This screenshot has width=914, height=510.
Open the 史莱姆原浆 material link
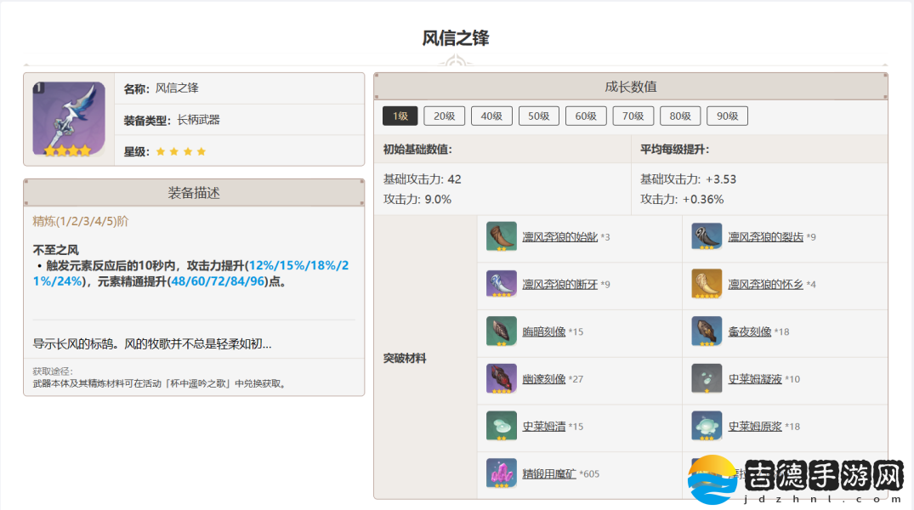coord(755,427)
